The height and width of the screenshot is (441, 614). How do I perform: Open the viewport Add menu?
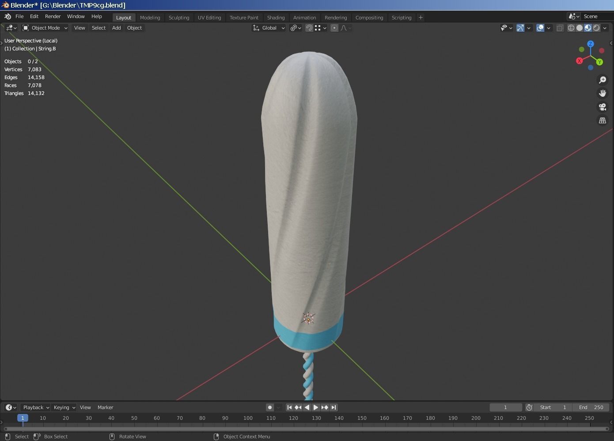click(x=116, y=28)
